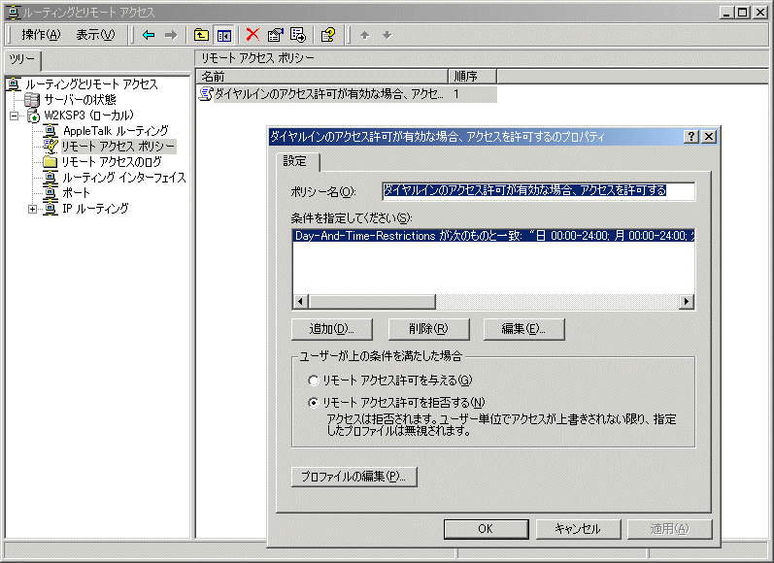
Task: Select リモート アクセス許可を拒否する radio button
Action: [x=313, y=403]
